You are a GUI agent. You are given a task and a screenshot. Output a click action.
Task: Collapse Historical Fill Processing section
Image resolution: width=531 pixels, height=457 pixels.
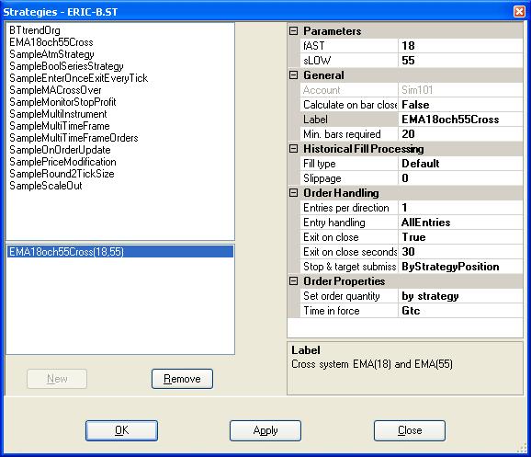294,149
